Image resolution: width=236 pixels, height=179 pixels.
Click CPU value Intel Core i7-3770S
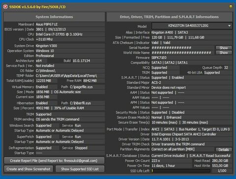click(59, 34)
